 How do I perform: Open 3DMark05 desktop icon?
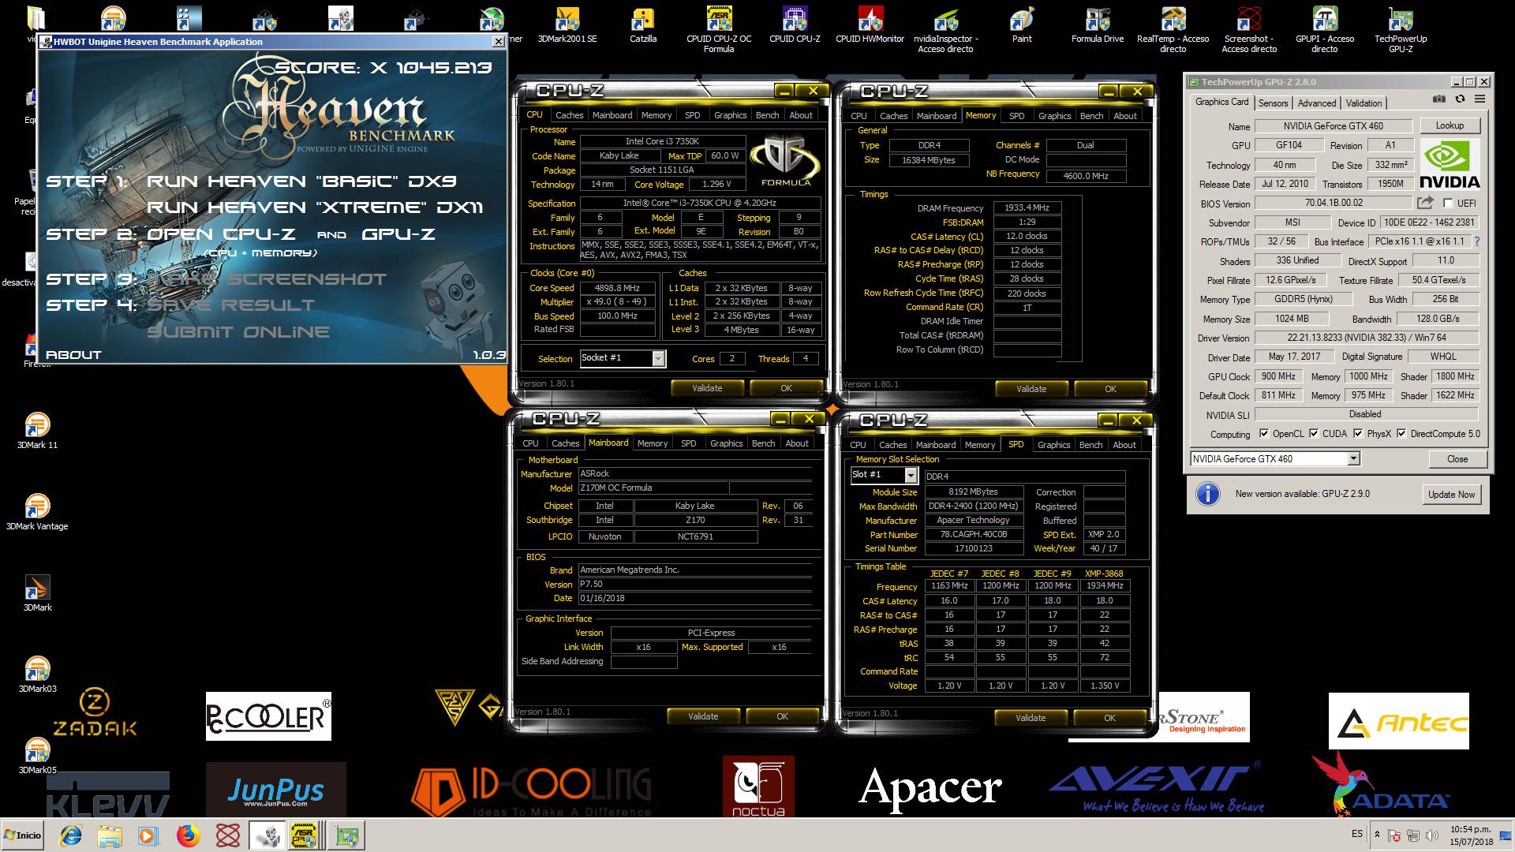point(37,756)
